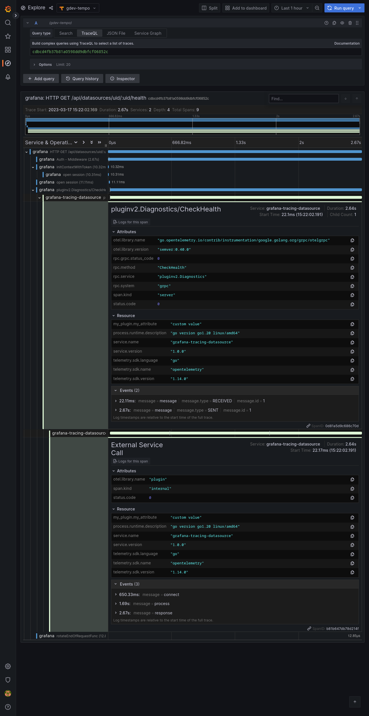Copy the rpc.method attribute value
This screenshot has width=369, height=716.
click(x=352, y=268)
